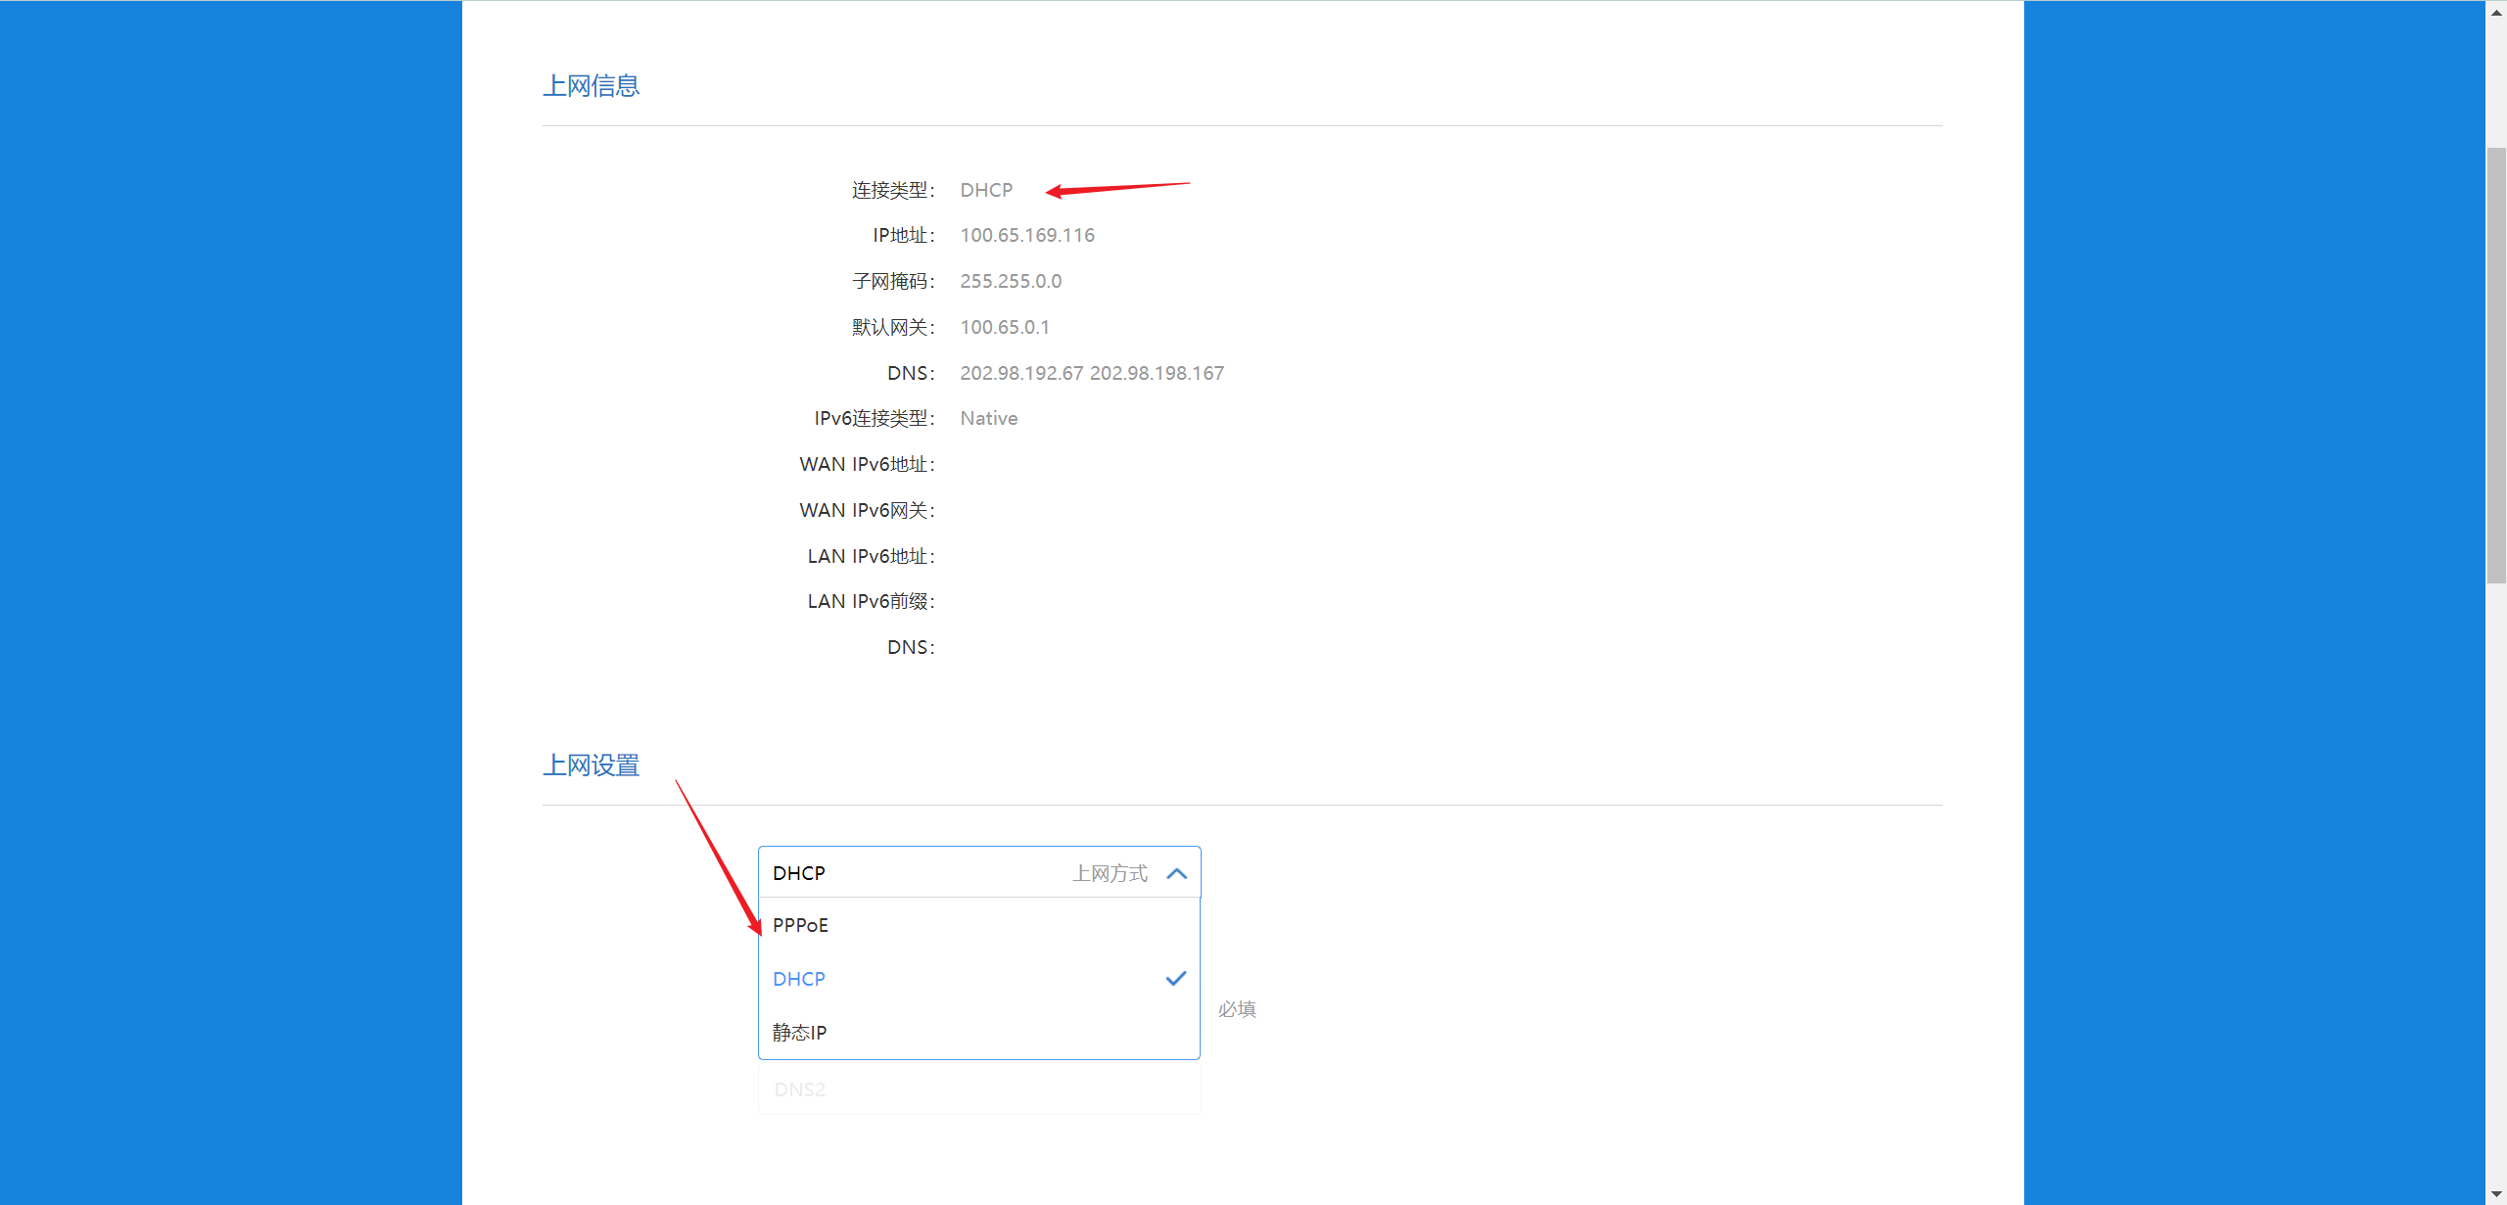The height and width of the screenshot is (1205, 2507).
Task: Click the scrollbar up arrow
Action: [x=2496, y=12]
